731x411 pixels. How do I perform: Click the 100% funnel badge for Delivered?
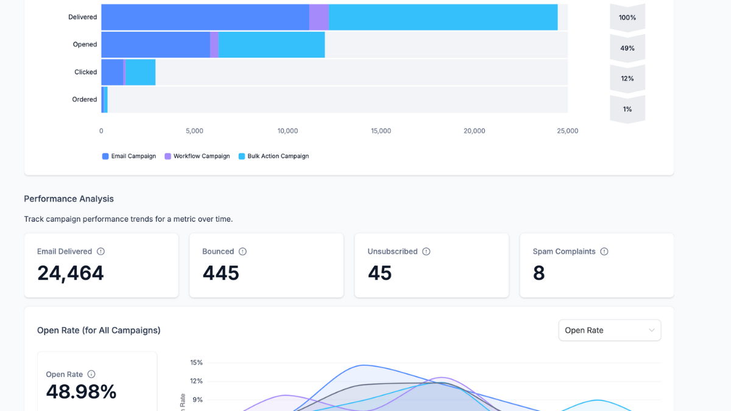click(x=627, y=18)
